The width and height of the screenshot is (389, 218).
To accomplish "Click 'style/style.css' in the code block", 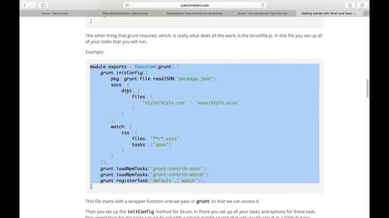I will pyautogui.click(x=165, y=102).
